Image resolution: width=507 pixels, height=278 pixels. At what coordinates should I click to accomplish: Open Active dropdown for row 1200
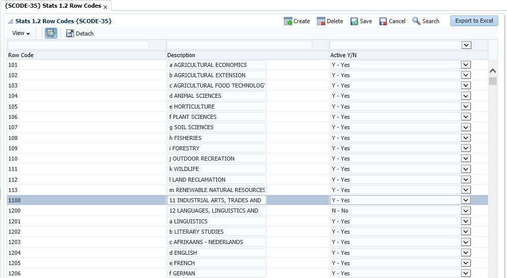(x=466, y=211)
